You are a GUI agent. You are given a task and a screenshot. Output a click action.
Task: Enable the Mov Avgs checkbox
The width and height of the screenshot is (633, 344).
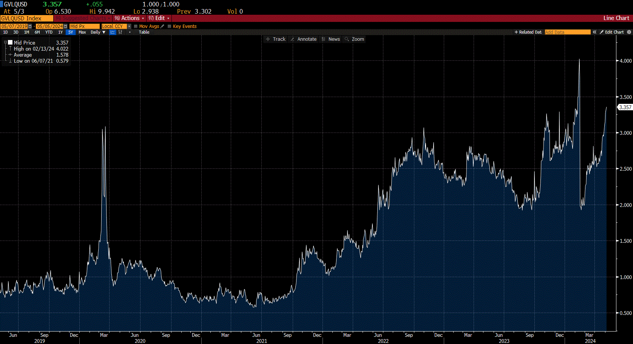pos(136,26)
